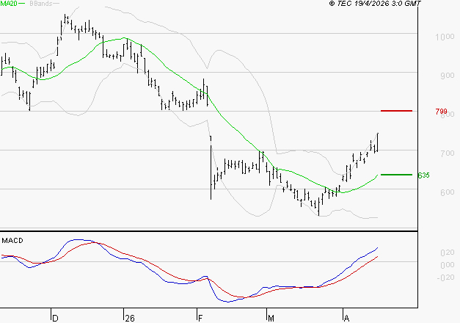The width and height of the screenshot is (460, 323).
Task: Click the TEC 19/4/2026 timestamp text
Action: click(x=375, y=3)
